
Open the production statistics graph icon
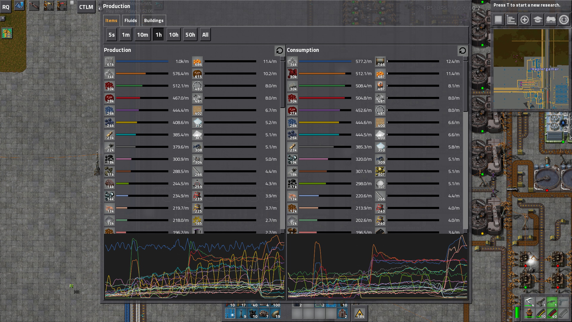pyautogui.click(x=511, y=20)
